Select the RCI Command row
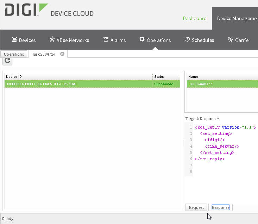 point(222,84)
